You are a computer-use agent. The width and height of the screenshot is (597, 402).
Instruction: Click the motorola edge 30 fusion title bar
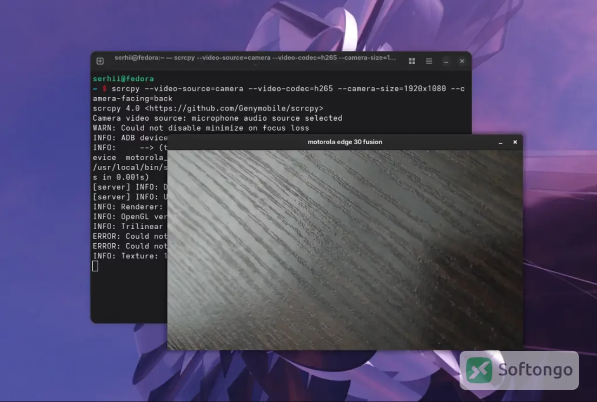click(x=345, y=142)
